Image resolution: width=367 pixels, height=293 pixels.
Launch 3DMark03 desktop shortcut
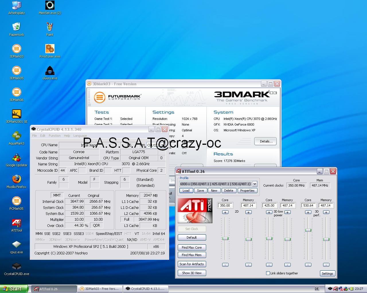coord(16,51)
